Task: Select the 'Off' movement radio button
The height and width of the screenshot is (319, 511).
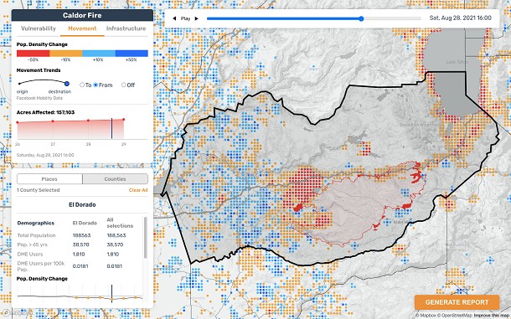Action: [123, 85]
